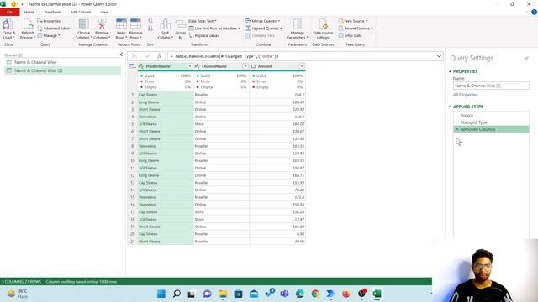Delete the Removed Columns step using X
The image size is (538, 302).
click(x=456, y=129)
